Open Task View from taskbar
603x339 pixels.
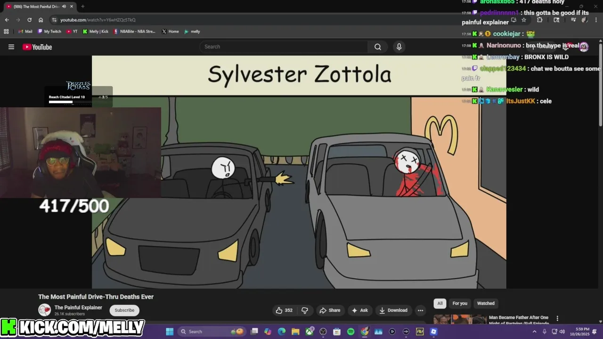point(254,331)
